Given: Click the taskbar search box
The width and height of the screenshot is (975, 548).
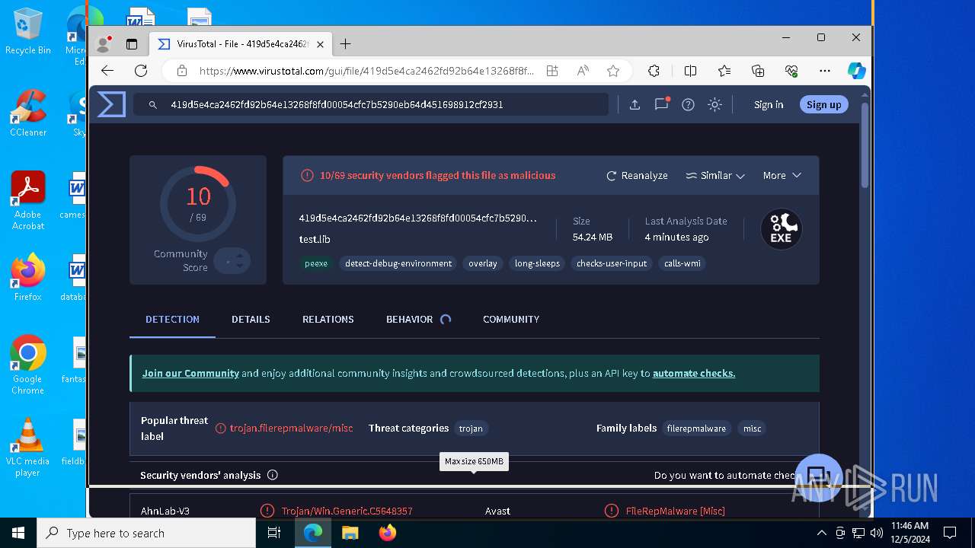Looking at the screenshot, I should (146, 533).
